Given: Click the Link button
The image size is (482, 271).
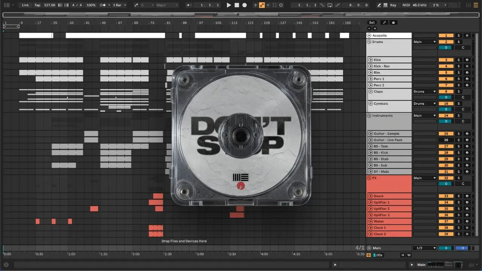Looking at the screenshot, I should pyautogui.click(x=25, y=5).
